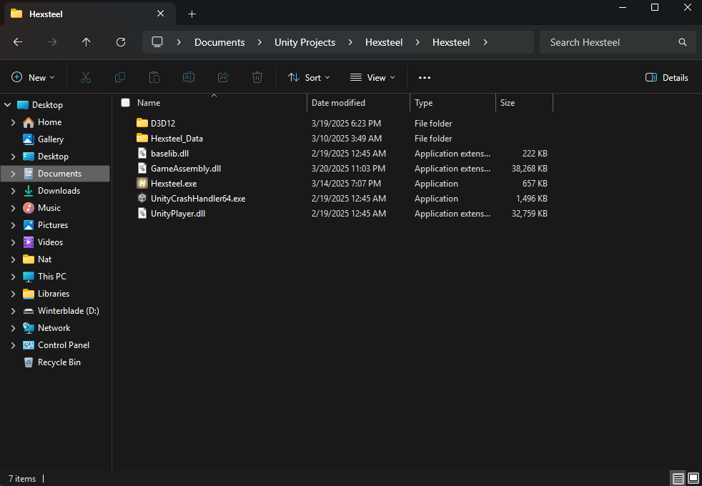Open Control Panel in sidebar
Image resolution: width=702 pixels, height=486 pixels.
(x=63, y=345)
